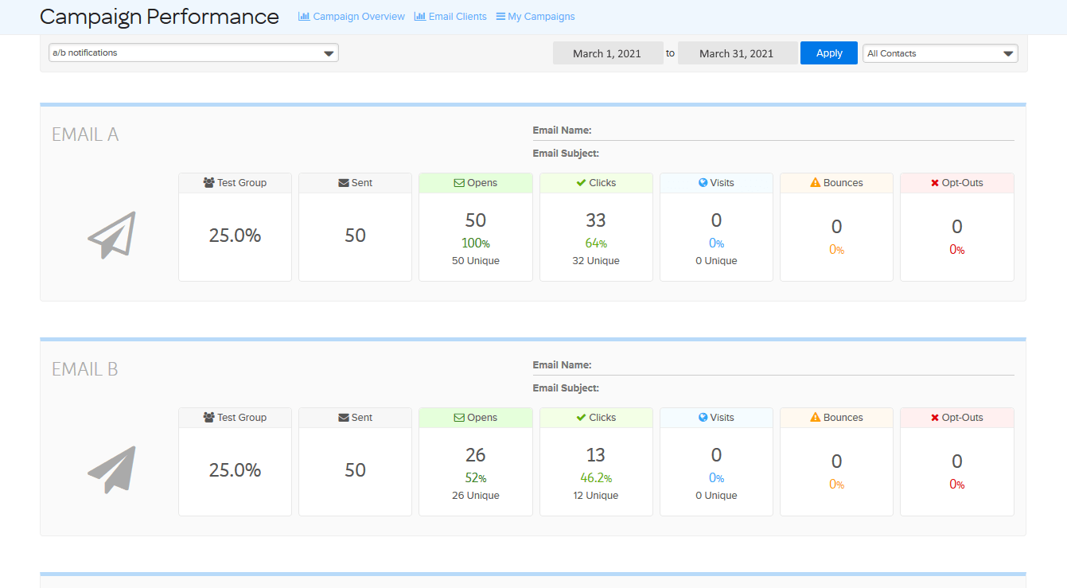
Task: Expand the a/b notifications dropdown arrow
Action: point(329,53)
